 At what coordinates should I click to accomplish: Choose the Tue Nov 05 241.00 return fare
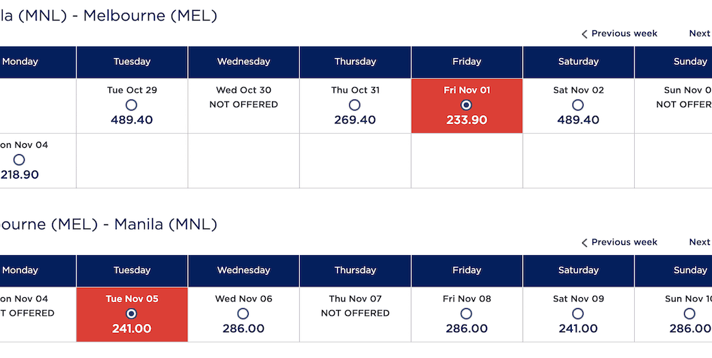(132, 314)
